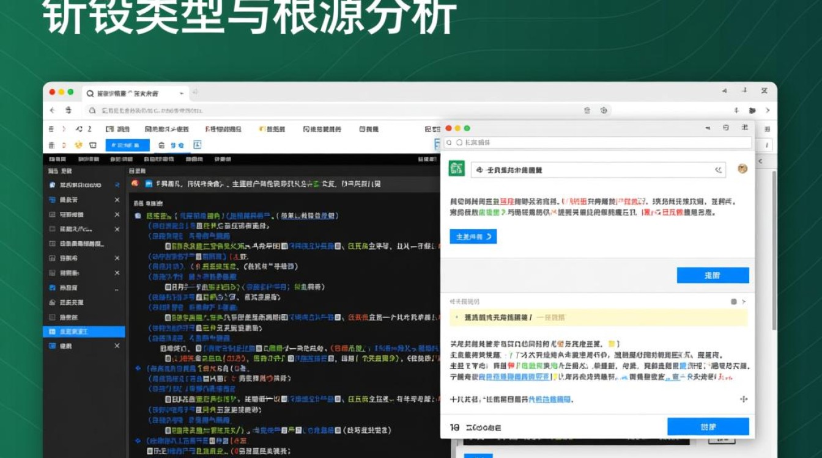The height and width of the screenshot is (458, 822).
Task: Open the user avatar in popup header
Action: tap(742, 169)
